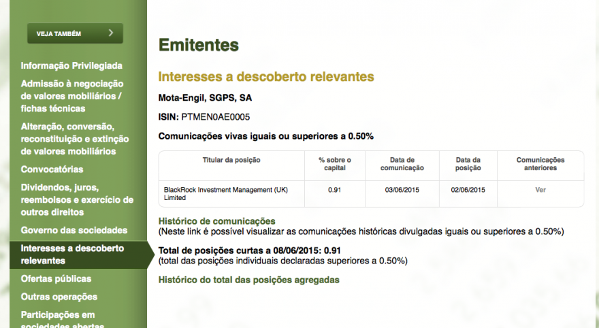This screenshot has width=599, height=328.
Task: Click the % sobre o capital header
Action: pos(335,164)
